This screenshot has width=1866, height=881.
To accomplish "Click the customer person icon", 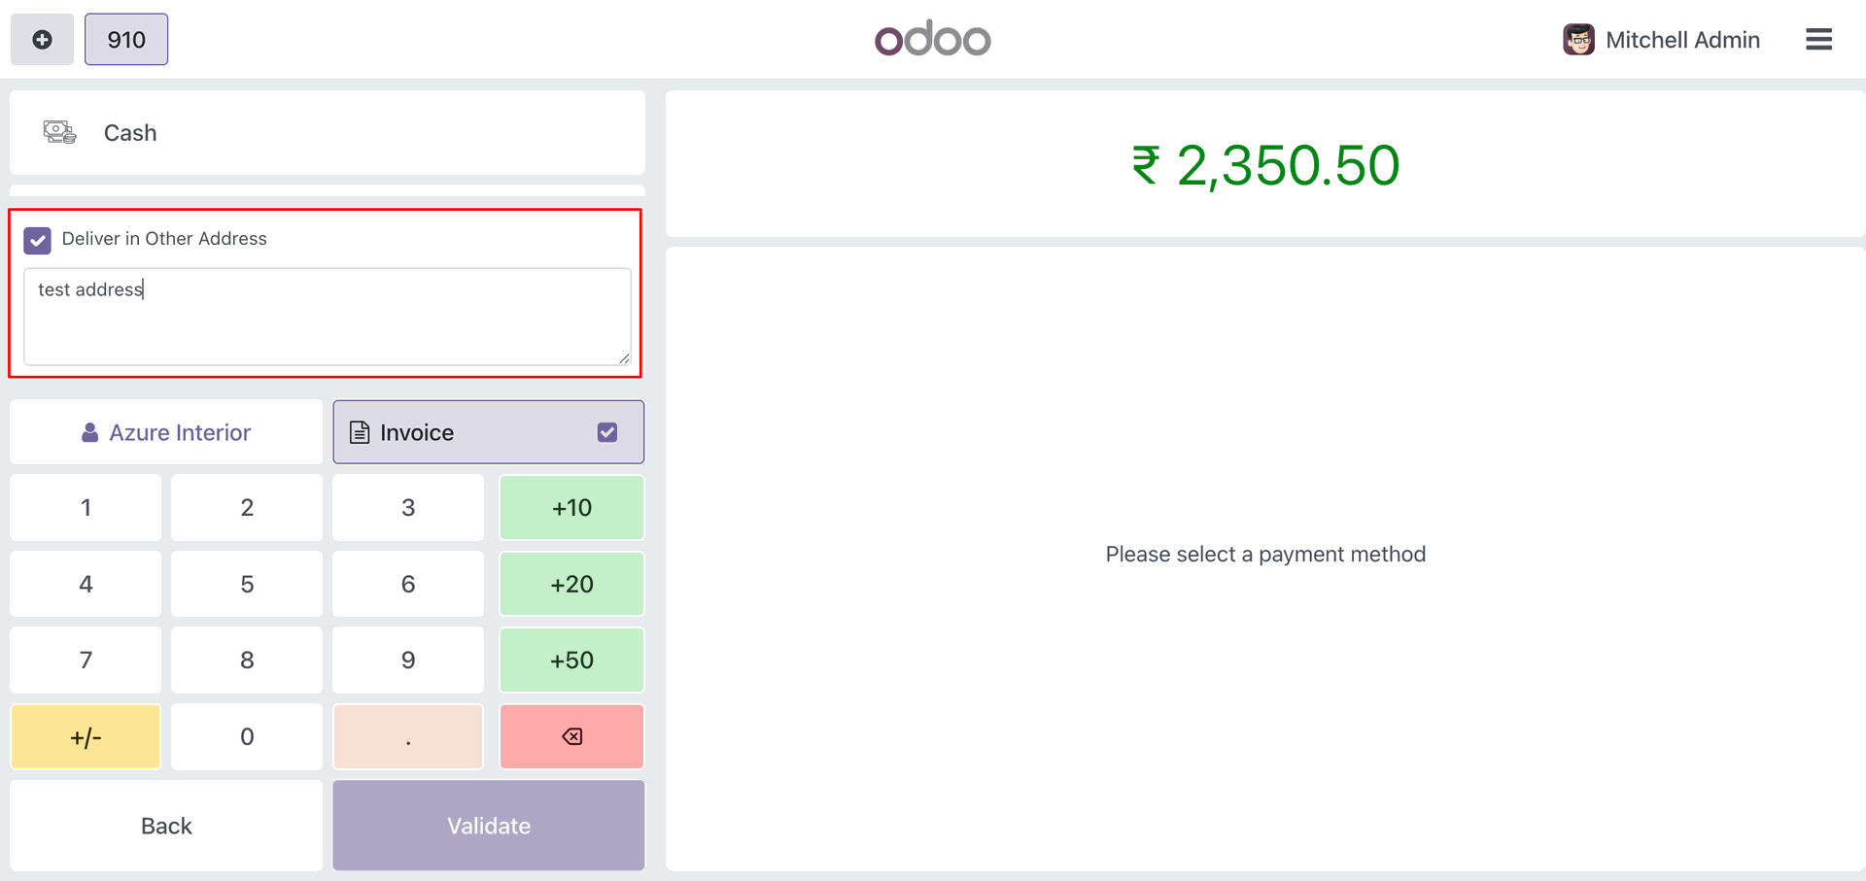I will (x=89, y=432).
